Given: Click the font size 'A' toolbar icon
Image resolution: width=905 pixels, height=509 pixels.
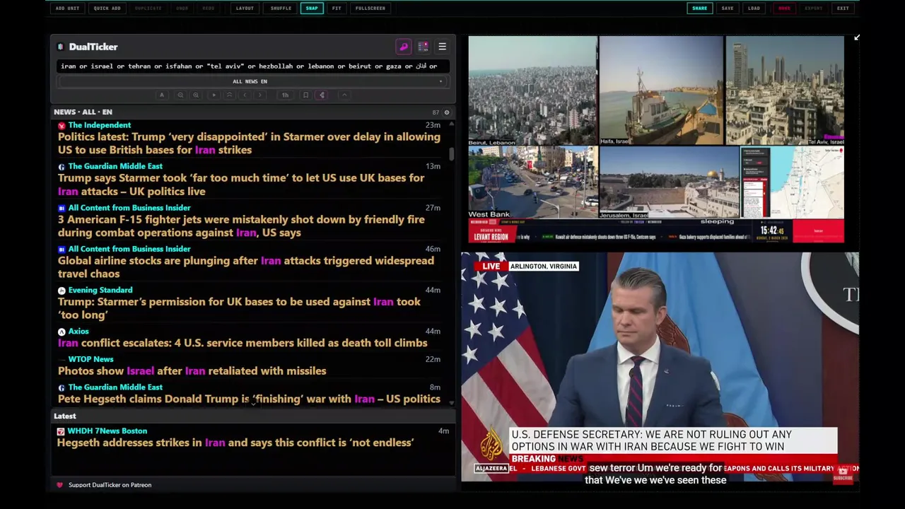Looking at the screenshot, I should (x=161, y=95).
